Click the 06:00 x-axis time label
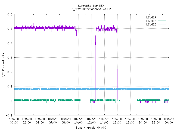The image size is (174, 130). [x=52, y=122]
